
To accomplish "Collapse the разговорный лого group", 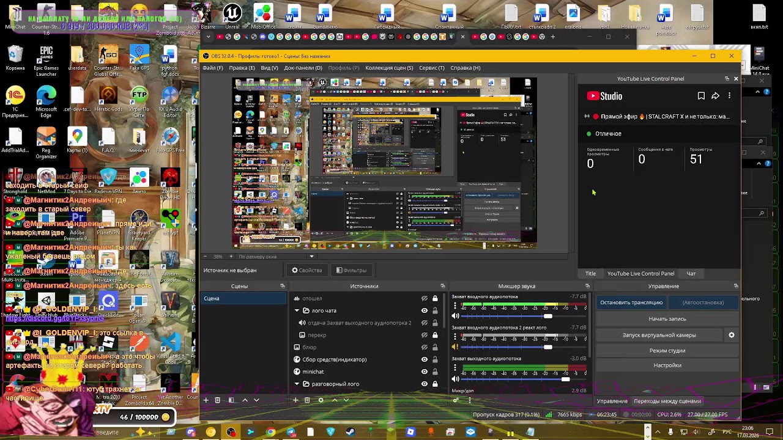I will pos(297,384).
